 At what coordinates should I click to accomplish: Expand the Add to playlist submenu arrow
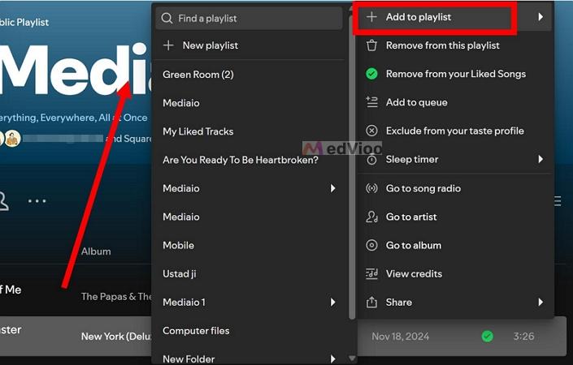(540, 17)
